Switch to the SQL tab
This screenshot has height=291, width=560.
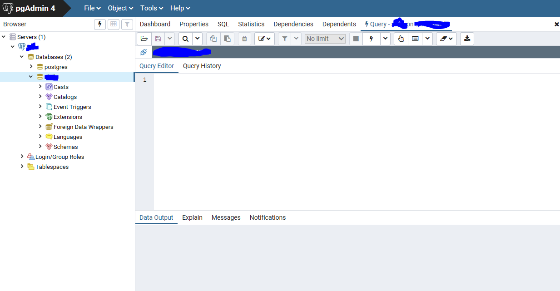(x=223, y=24)
